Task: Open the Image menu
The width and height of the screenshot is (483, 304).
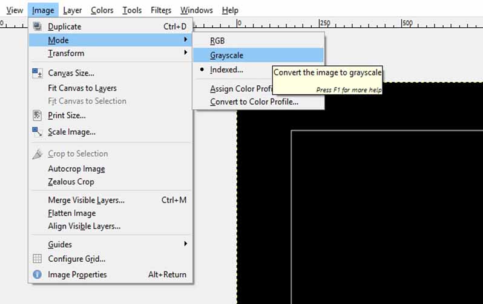Action: click(x=43, y=10)
